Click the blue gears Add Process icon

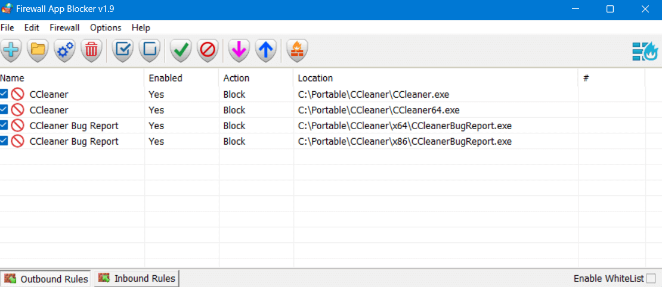point(64,51)
